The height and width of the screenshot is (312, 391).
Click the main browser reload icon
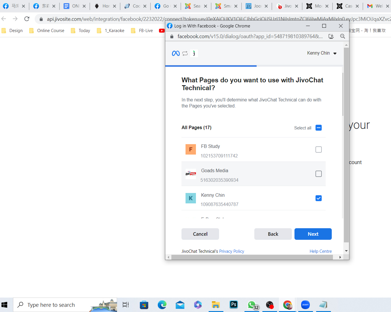coord(27,19)
